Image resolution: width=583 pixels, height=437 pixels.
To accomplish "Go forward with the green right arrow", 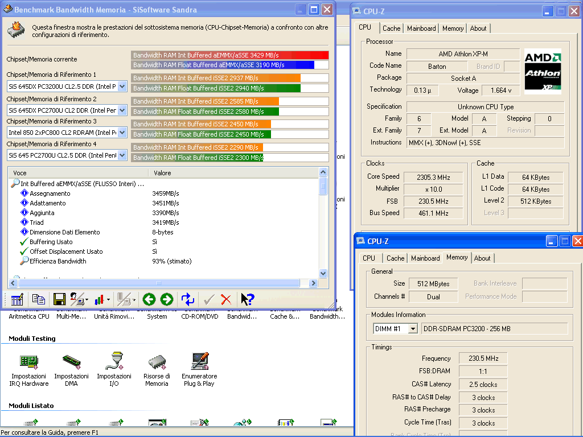I will click(167, 299).
